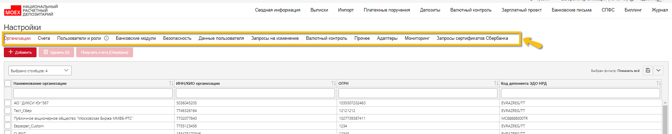The width and height of the screenshot is (672, 134).
Task: Sort by Наименование организации column arrows
Action: (171, 83)
